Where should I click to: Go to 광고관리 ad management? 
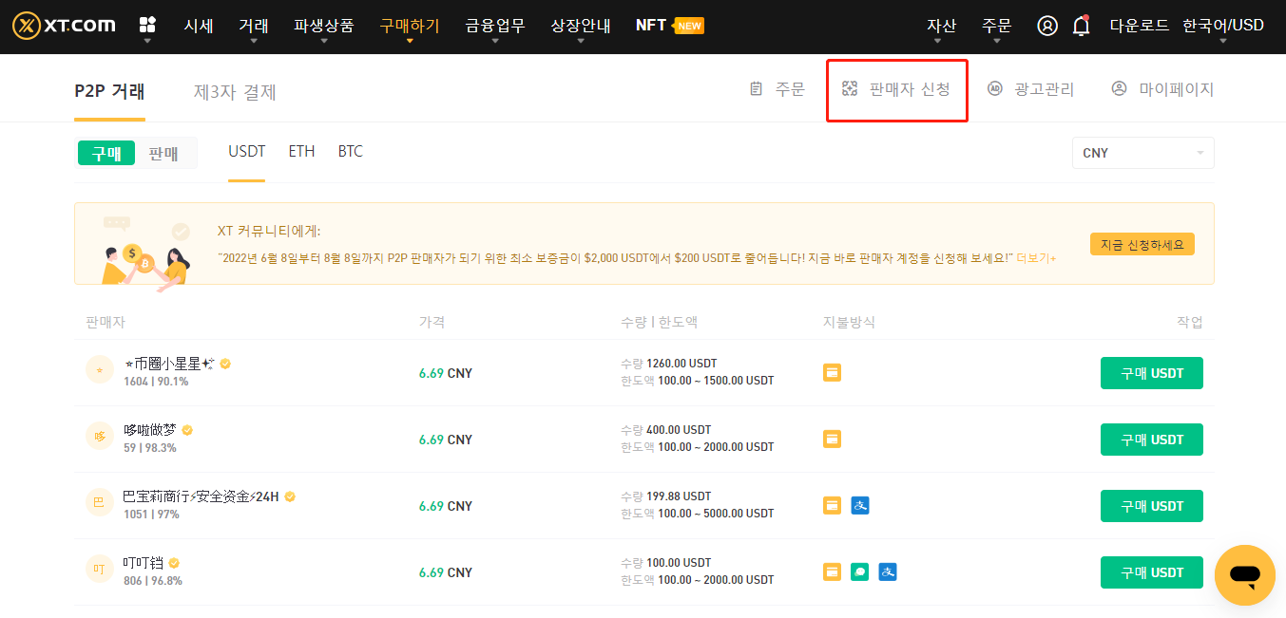[x=1031, y=89]
